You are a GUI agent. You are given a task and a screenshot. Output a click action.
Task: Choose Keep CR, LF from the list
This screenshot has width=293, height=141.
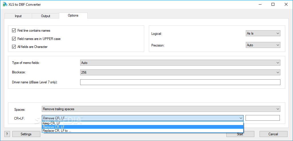(142, 123)
